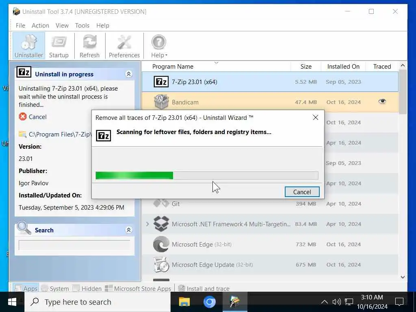This screenshot has width=416, height=312.
Task: Click the magnifier icon in Search panel
Action: click(x=24, y=228)
